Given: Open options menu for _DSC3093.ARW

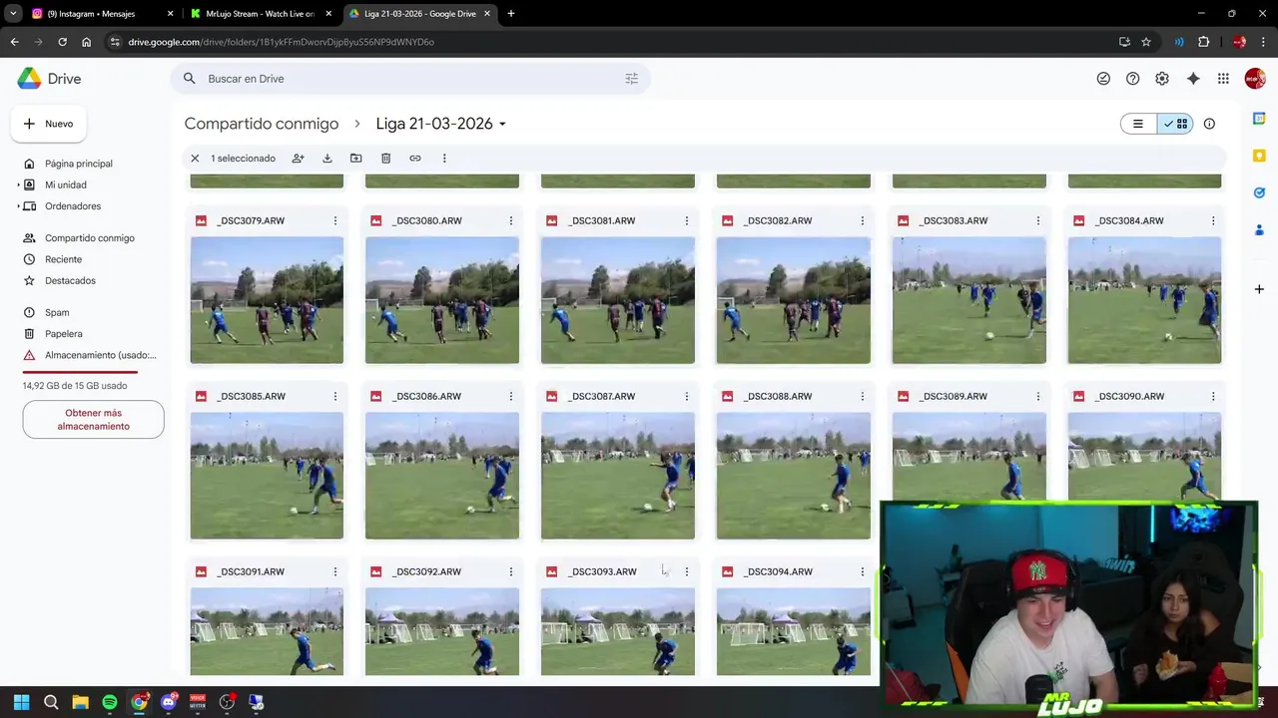Looking at the screenshot, I should 687,571.
